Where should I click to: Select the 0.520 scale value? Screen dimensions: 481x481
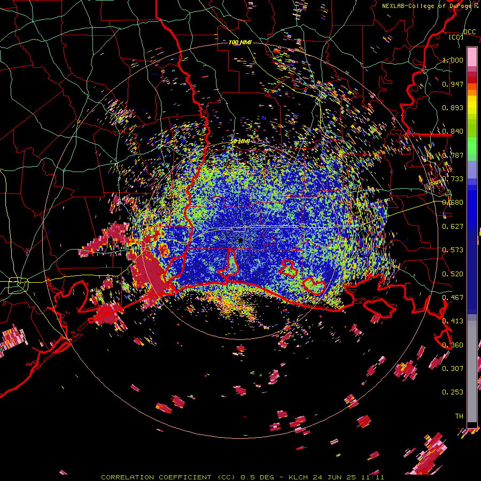coord(453,274)
